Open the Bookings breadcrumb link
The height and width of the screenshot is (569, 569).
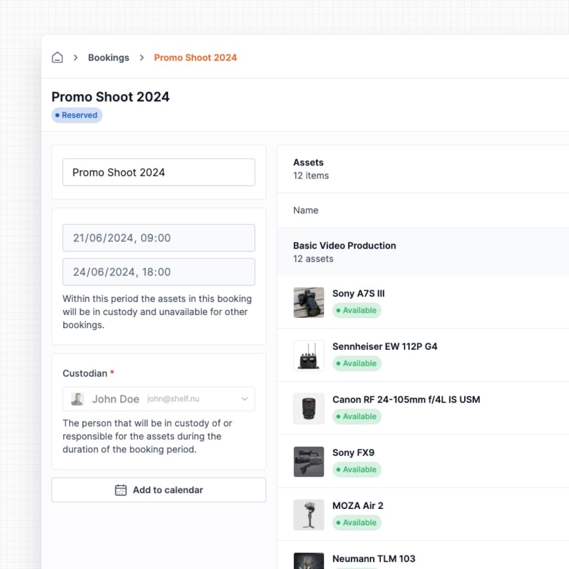109,58
